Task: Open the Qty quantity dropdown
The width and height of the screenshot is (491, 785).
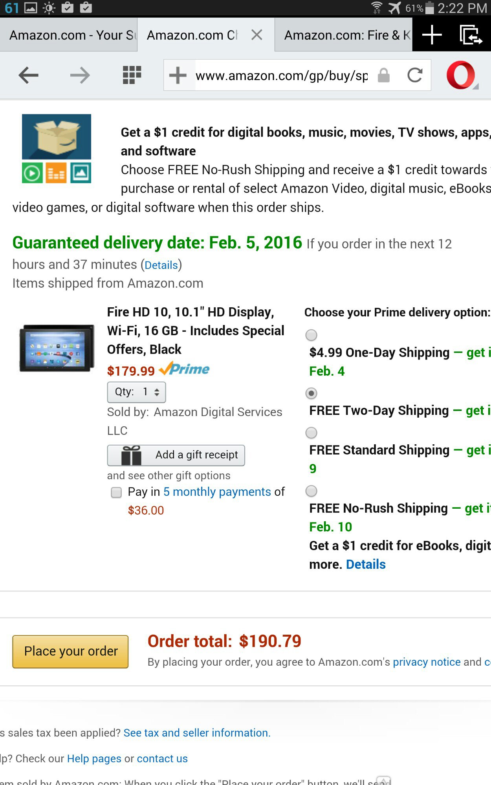Action: click(137, 392)
